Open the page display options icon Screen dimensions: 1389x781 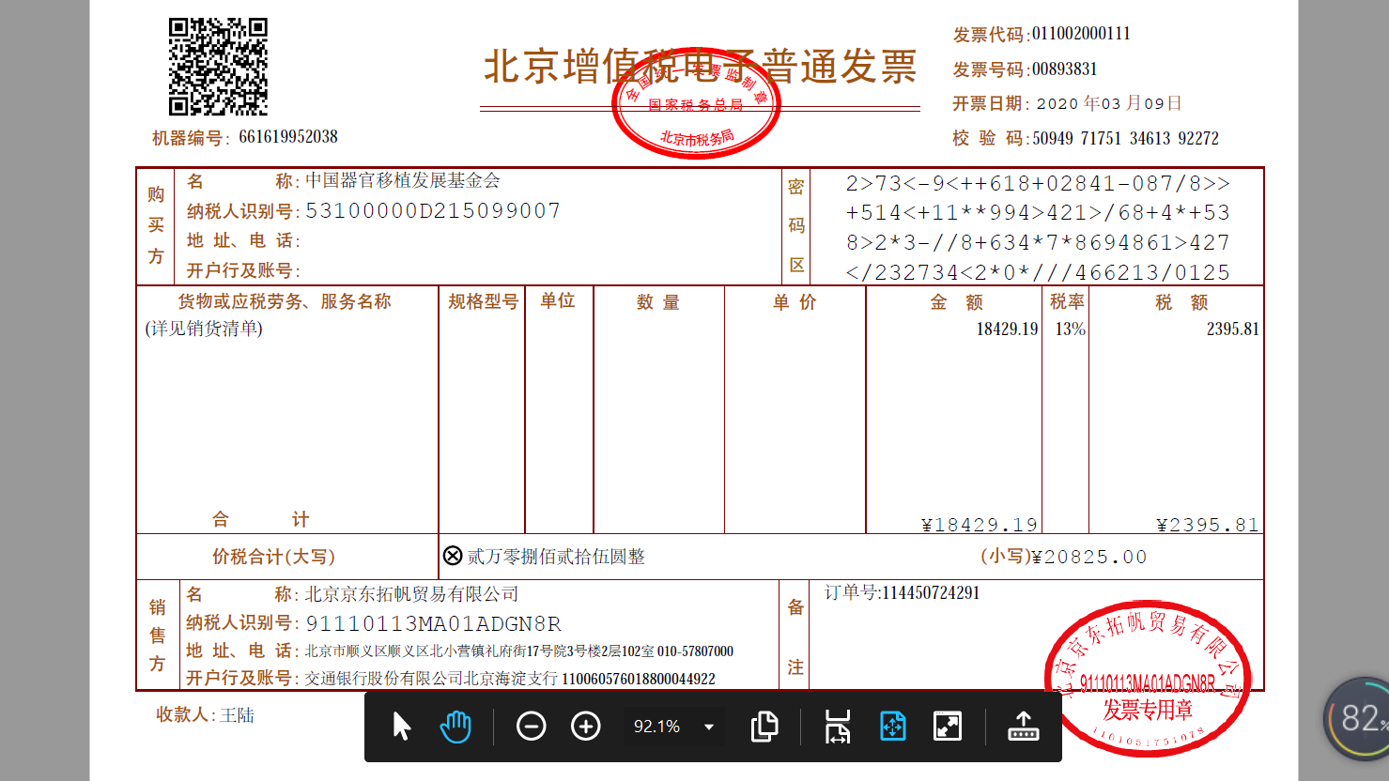[x=764, y=727]
